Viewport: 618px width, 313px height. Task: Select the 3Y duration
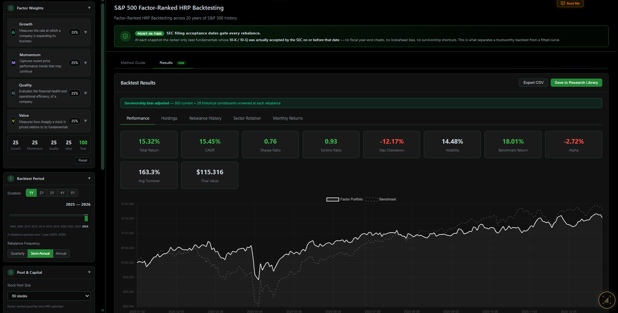(52, 193)
